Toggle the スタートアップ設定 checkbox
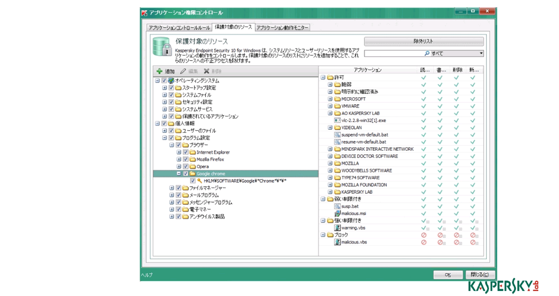This screenshot has width=559, height=296. [x=171, y=88]
